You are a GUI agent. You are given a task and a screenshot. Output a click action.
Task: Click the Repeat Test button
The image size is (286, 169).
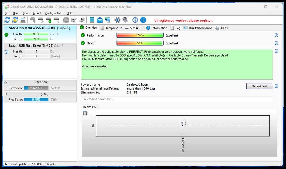tap(259, 86)
